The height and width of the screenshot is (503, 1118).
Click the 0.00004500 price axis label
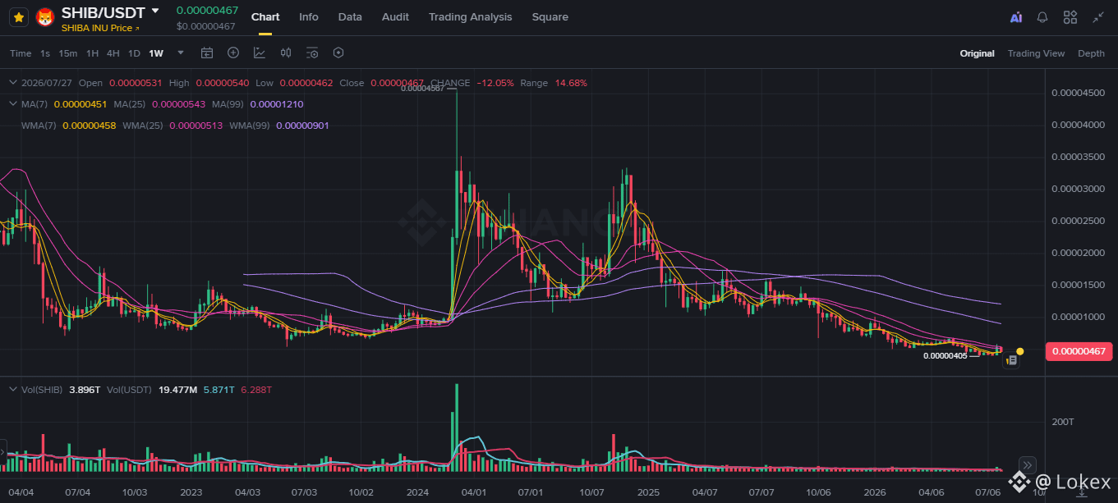(1078, 93)
